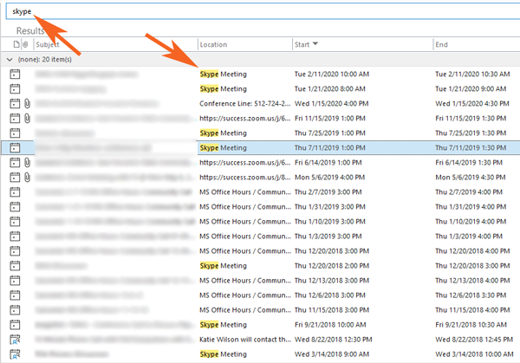Screen dimensions: 520x363
Task: Select 'Conference Line: 512-724-2...' location cell
Action: [244, 104]
